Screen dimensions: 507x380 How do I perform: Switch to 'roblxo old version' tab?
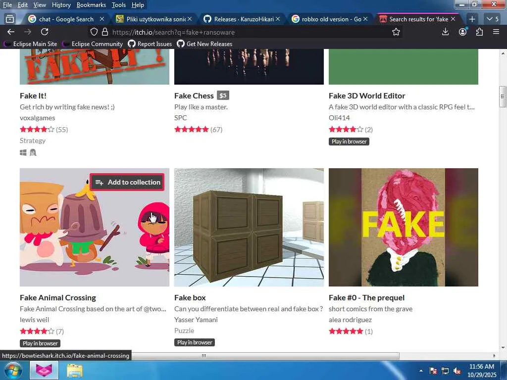[x=330, y=19]
